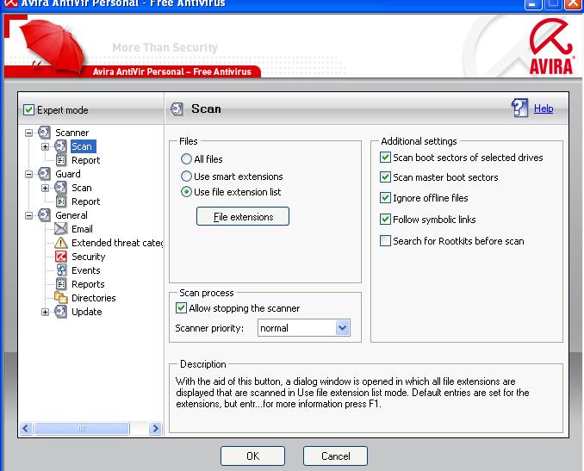
Task: Click the Extended threat warning triangle icon
Action: [x=60, y=243]
